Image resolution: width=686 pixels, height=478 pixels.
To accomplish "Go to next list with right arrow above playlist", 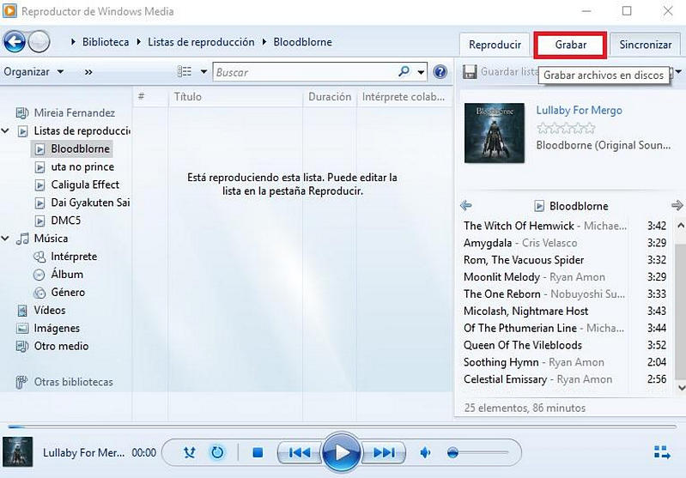I will (677, 205).
